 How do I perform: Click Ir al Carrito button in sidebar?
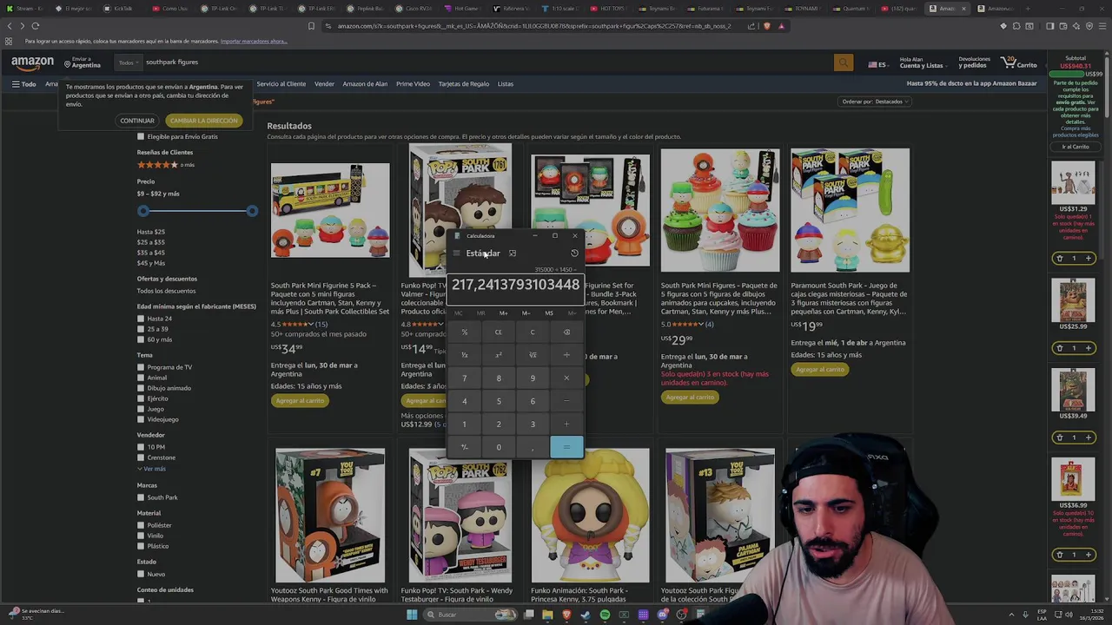tap(1076, 147)
